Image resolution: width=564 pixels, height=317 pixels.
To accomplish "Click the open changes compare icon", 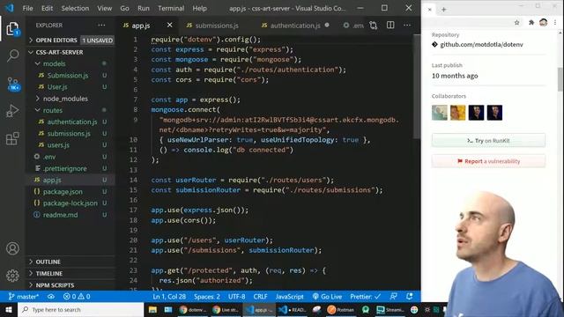I will [x=374, y=26].
